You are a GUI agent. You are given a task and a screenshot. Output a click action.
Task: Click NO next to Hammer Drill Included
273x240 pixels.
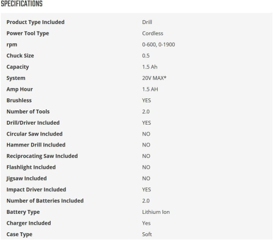(146, 145)
